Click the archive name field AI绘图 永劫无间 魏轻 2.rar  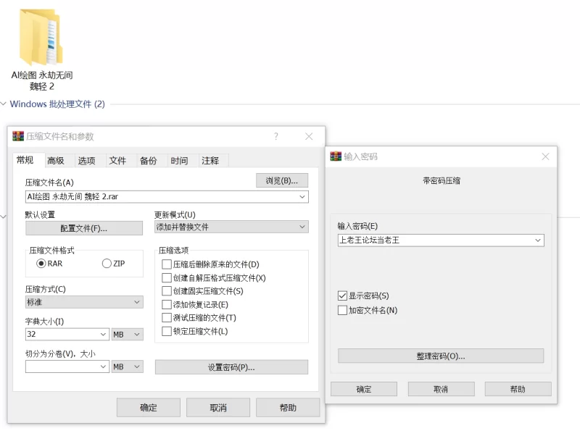pos(167,196)
